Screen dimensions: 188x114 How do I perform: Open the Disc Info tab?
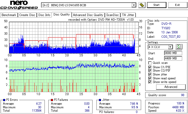pyautogui.click(x=44, y=15)
